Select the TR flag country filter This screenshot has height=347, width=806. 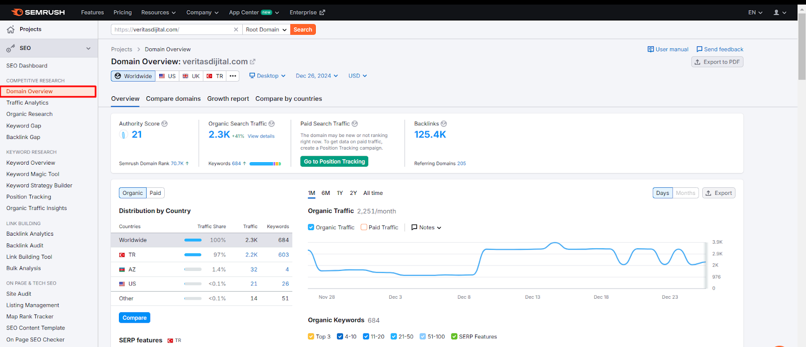point(215,76)
